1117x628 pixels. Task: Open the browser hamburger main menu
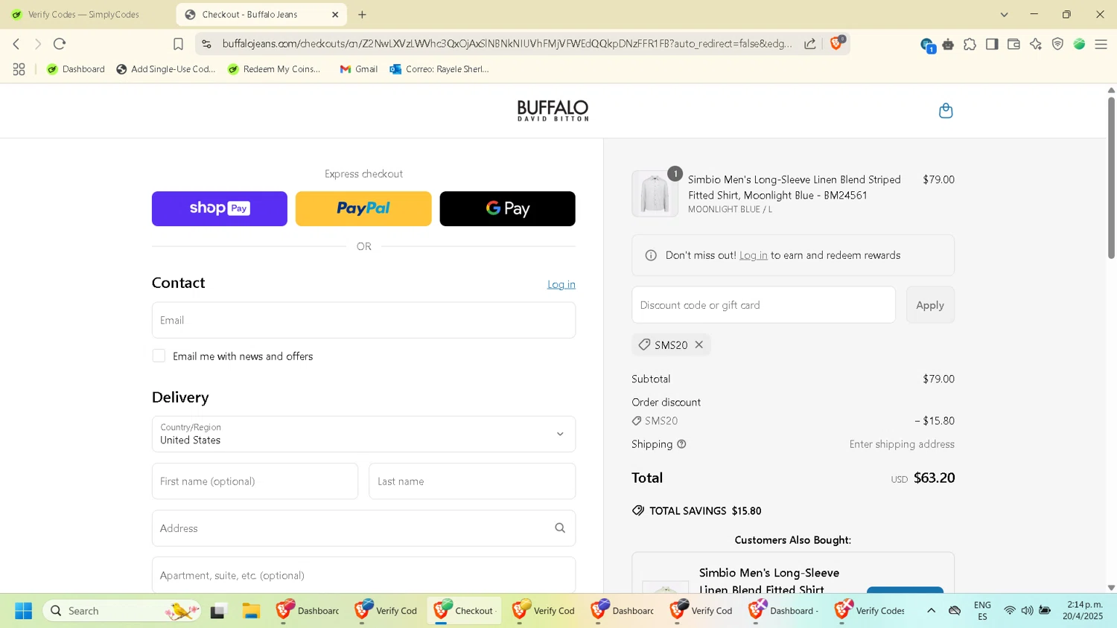(1101, 45)
